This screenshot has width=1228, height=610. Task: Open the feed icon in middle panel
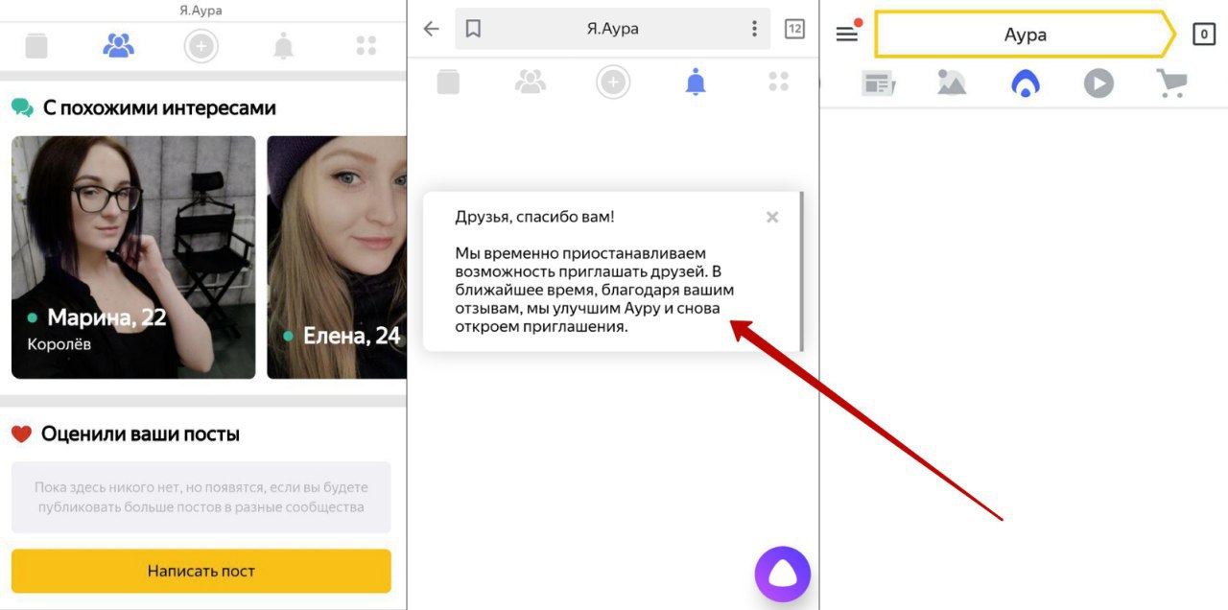[448, 82]
